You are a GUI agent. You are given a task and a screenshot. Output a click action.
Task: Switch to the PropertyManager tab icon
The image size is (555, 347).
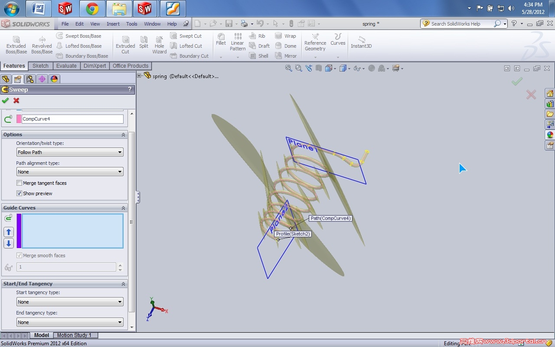click(18, 79)
